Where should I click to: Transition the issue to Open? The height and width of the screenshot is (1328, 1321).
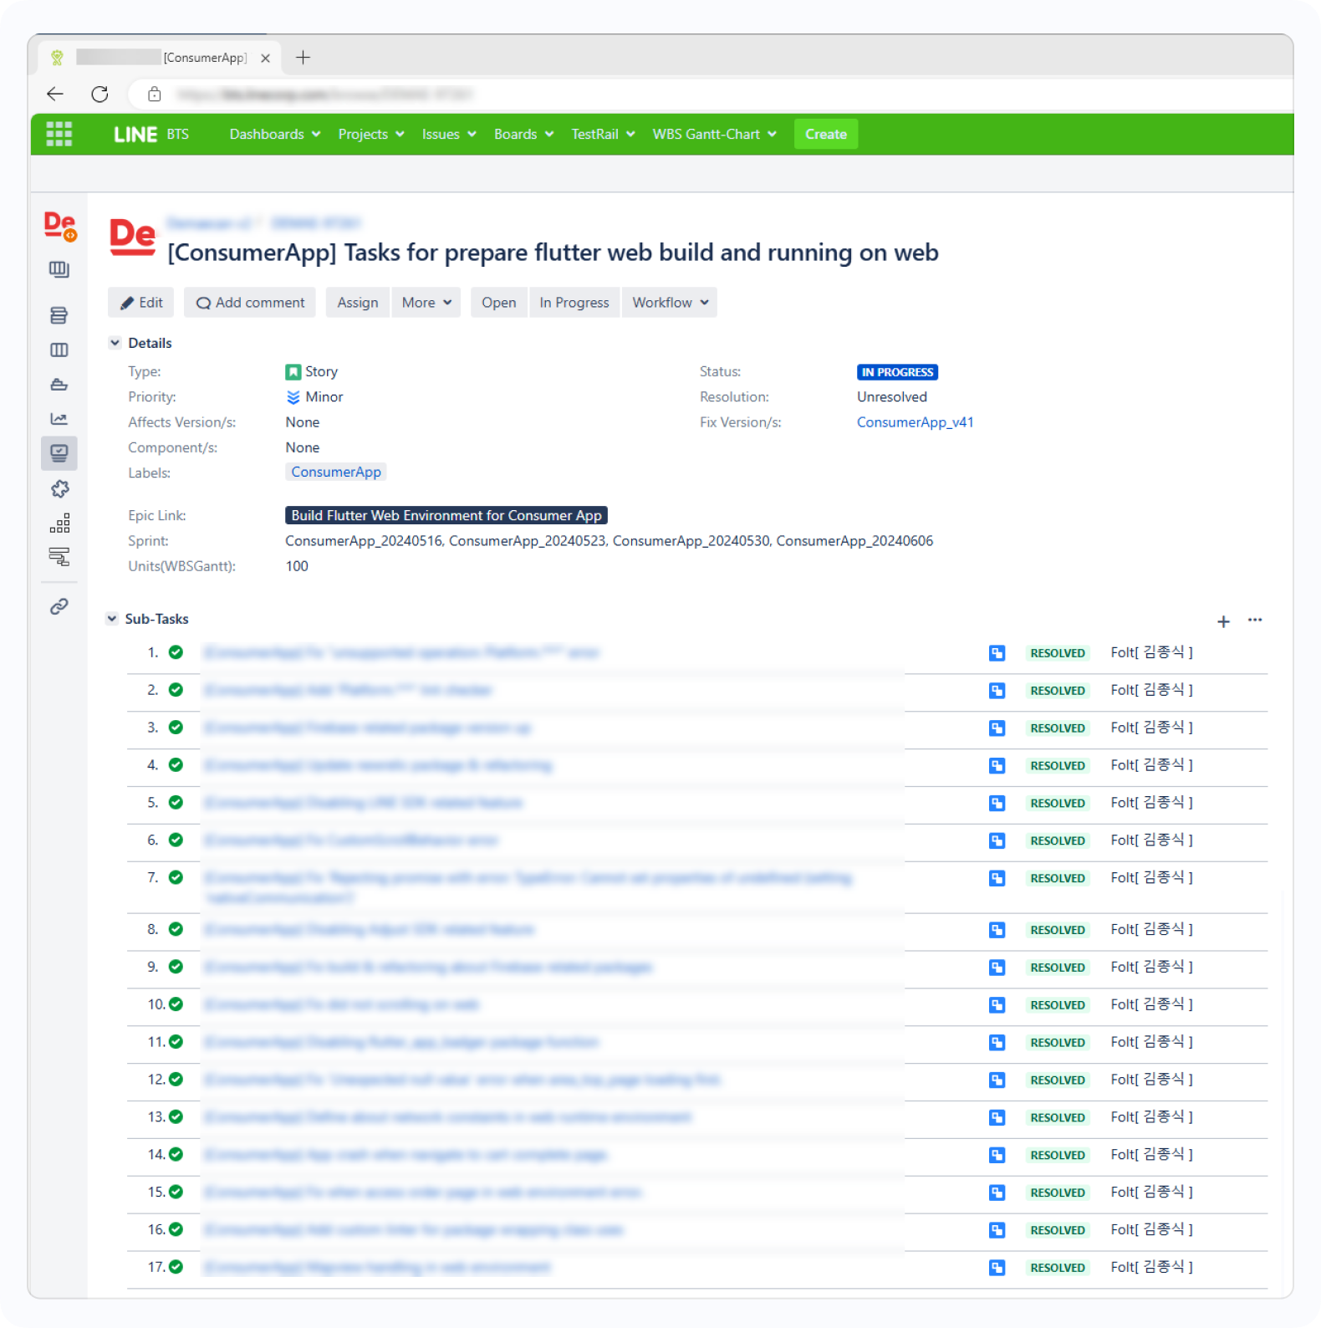pyautogui.click(x=499, y=303)
